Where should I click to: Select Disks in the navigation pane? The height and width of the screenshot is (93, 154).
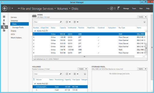[20, 24]
